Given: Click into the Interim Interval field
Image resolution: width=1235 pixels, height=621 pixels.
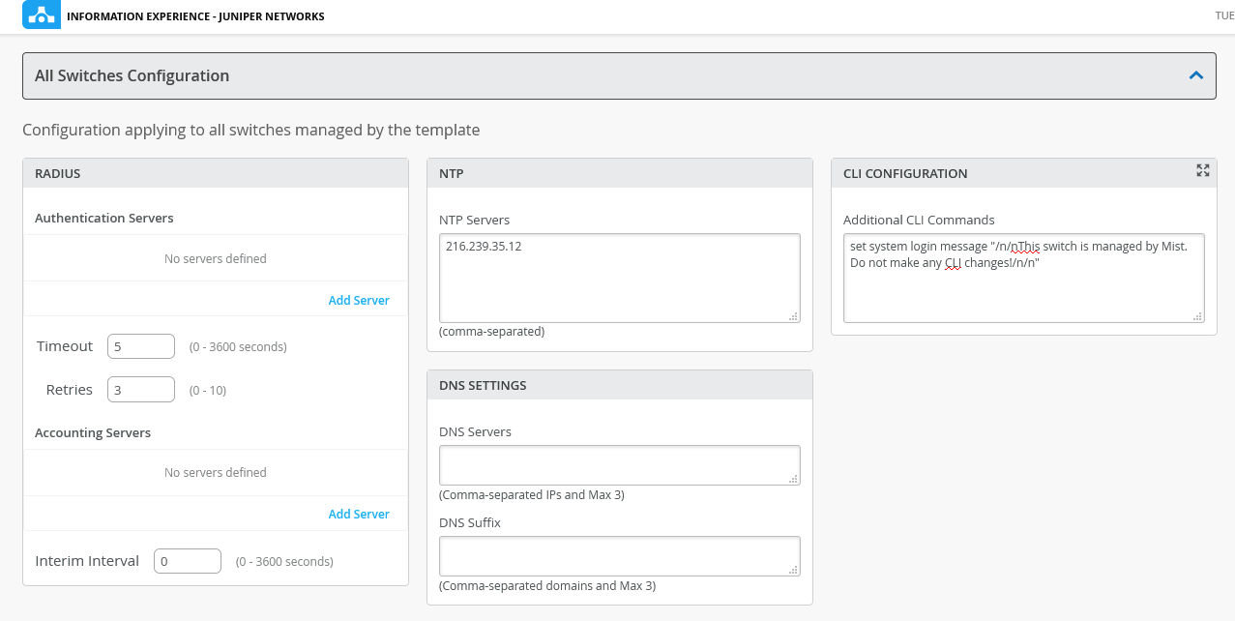Looking at the screenshot, I should click(x=188, y=561).
